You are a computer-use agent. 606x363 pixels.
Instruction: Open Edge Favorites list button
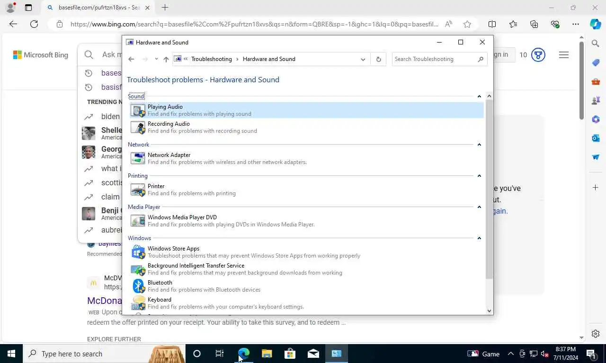(513, 24)
